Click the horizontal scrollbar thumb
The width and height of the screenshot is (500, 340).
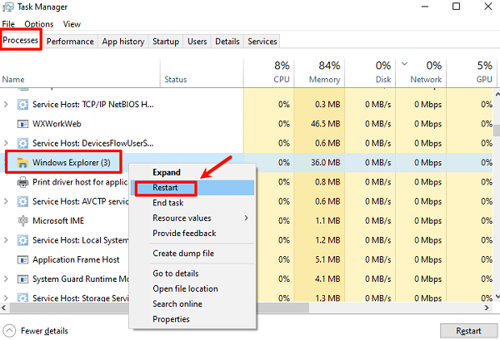click(159, 308)
